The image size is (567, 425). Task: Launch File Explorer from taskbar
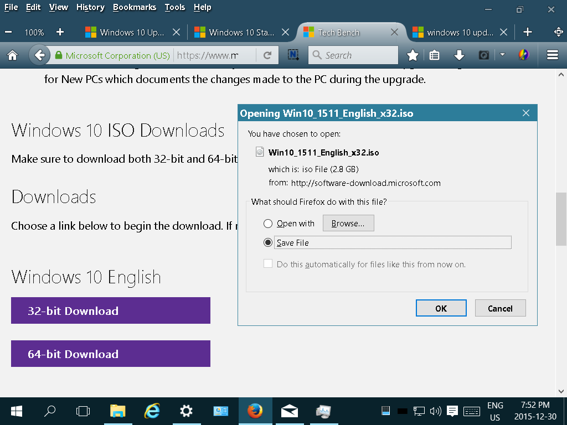coord(117,411)
